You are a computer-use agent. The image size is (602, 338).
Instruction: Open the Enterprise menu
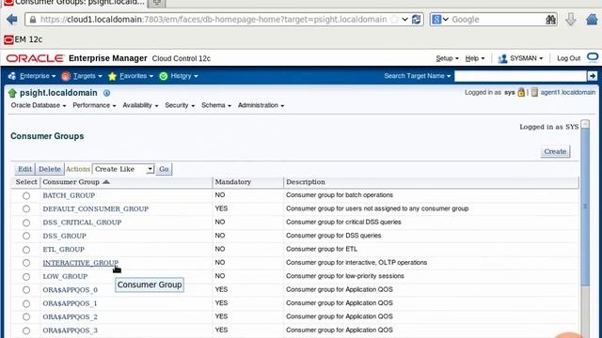click(x=38, y=76)
